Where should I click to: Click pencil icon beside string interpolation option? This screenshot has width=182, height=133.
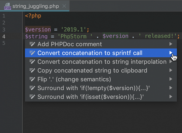(32, 62)
